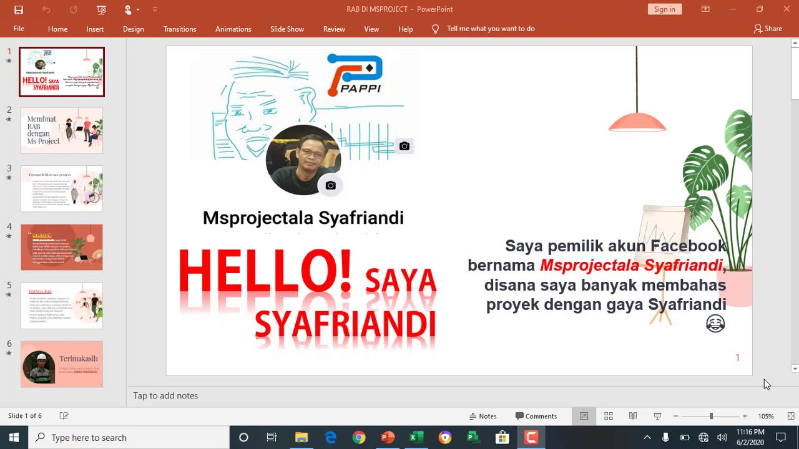This screenshot has height=449, width=799.
Task: Select slide 6 Terimakasih thumbnail
Action: pos(62,364)
